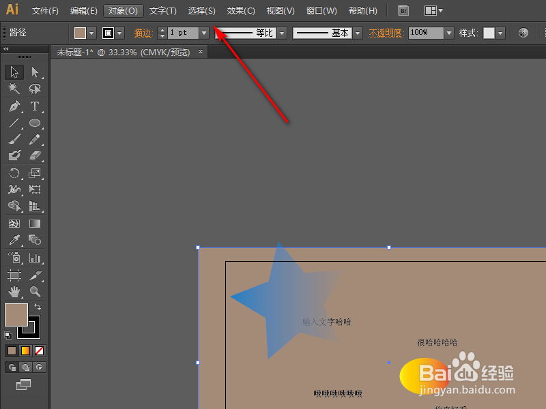Open brush definition 基本 dropdown
Viewport: 546px width, 409px height.
(358, 33)
